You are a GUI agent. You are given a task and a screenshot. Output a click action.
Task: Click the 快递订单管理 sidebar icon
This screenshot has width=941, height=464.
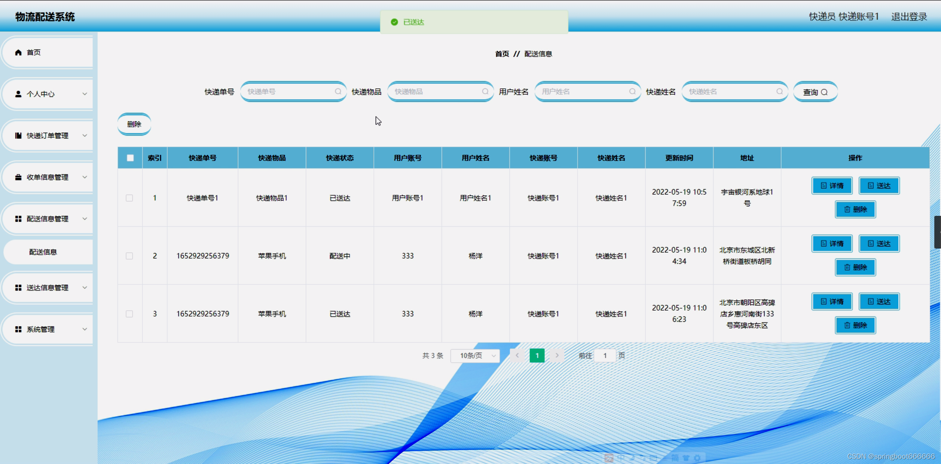[18, 136]
